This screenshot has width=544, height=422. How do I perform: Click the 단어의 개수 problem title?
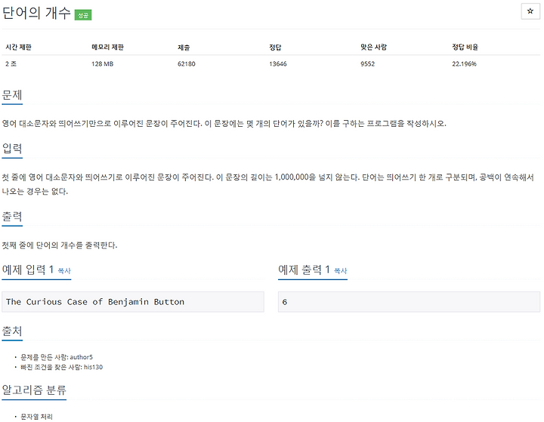36,13
